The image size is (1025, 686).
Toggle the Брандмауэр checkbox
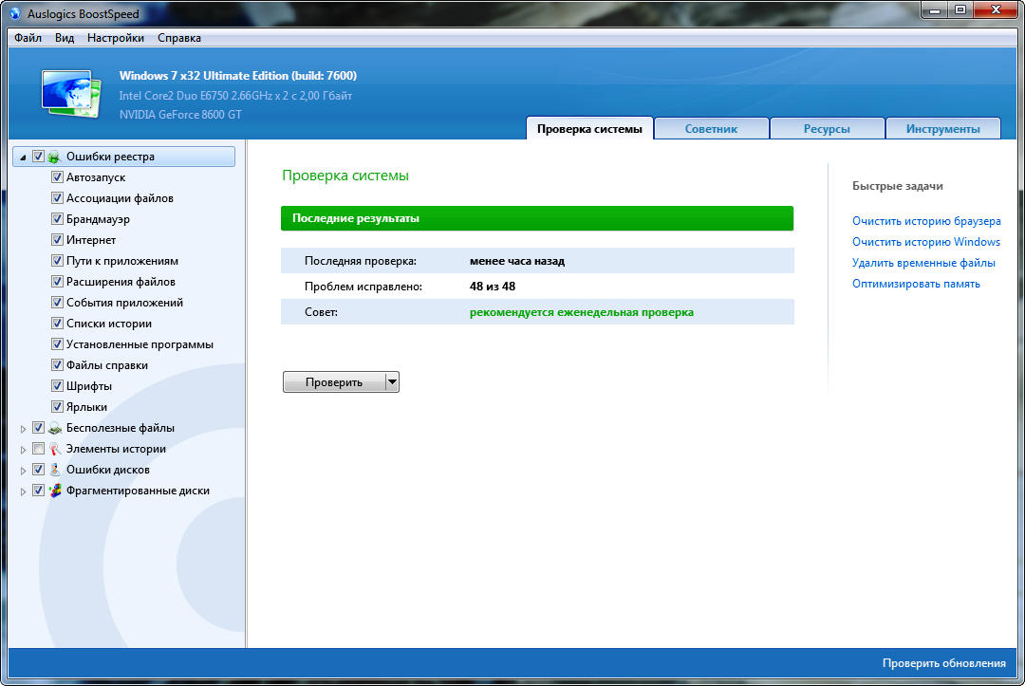pyautogui.click(x=57, y=219)
